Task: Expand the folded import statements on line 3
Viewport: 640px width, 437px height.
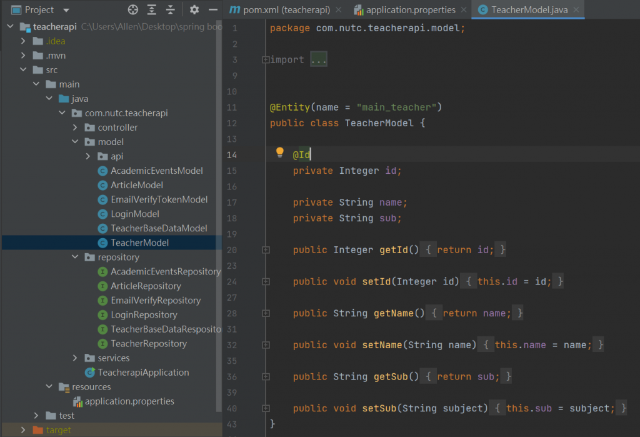Action: coord(266,60)
